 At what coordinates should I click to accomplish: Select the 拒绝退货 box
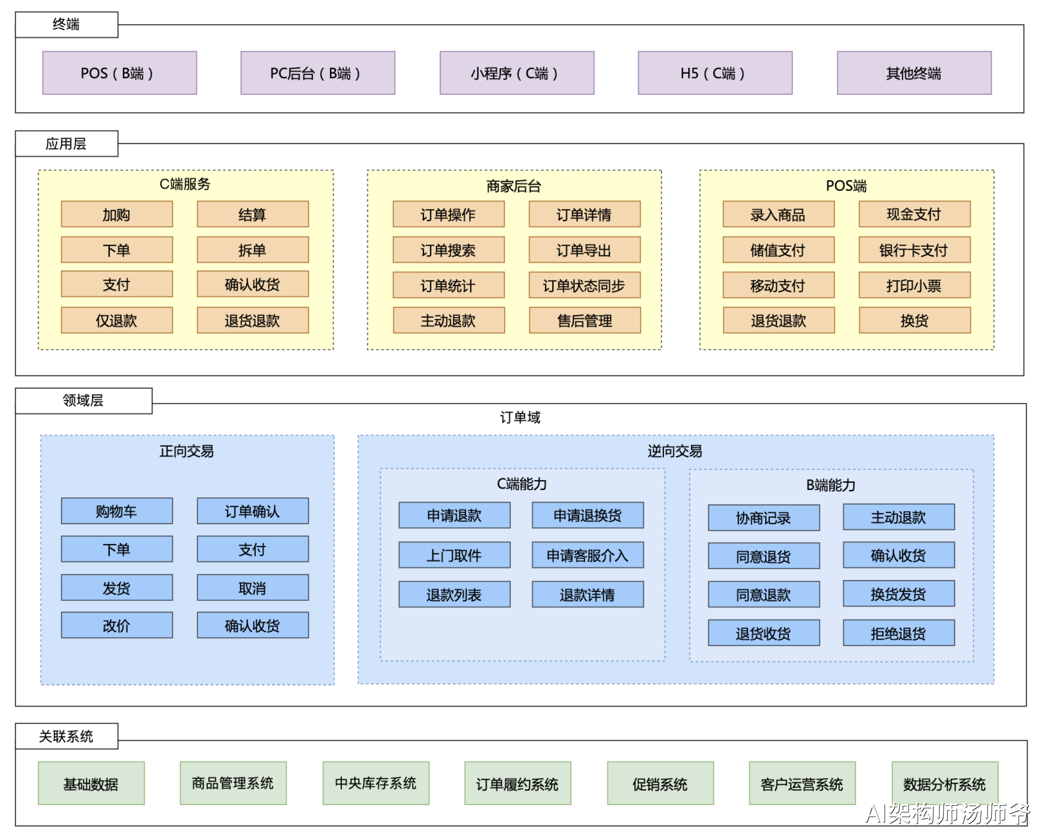pos(898,633)
